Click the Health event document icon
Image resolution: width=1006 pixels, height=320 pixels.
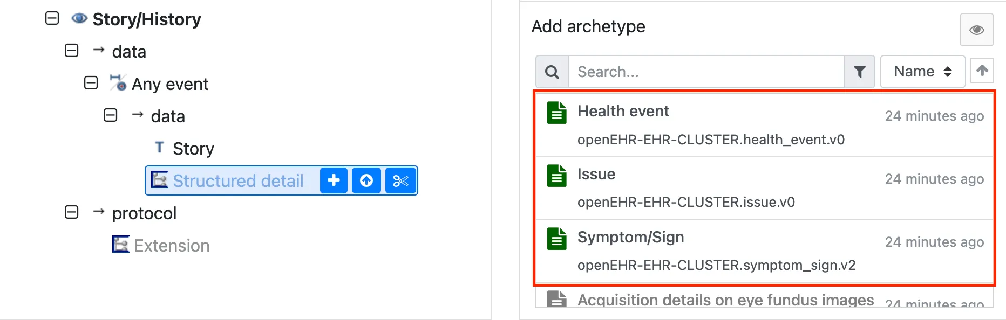(556, 113)
